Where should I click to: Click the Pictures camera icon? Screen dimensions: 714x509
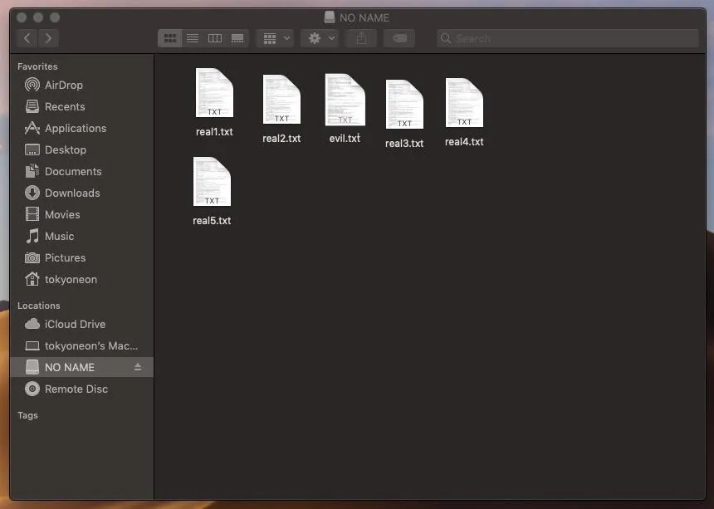(x=32, y=257)
